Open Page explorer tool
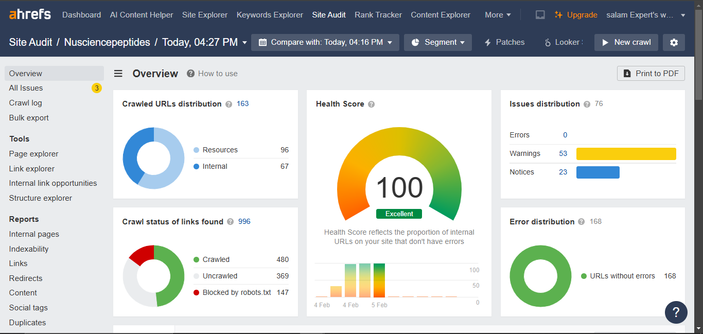This screenshot has width=703, height=334. click(x=33, y=154)
